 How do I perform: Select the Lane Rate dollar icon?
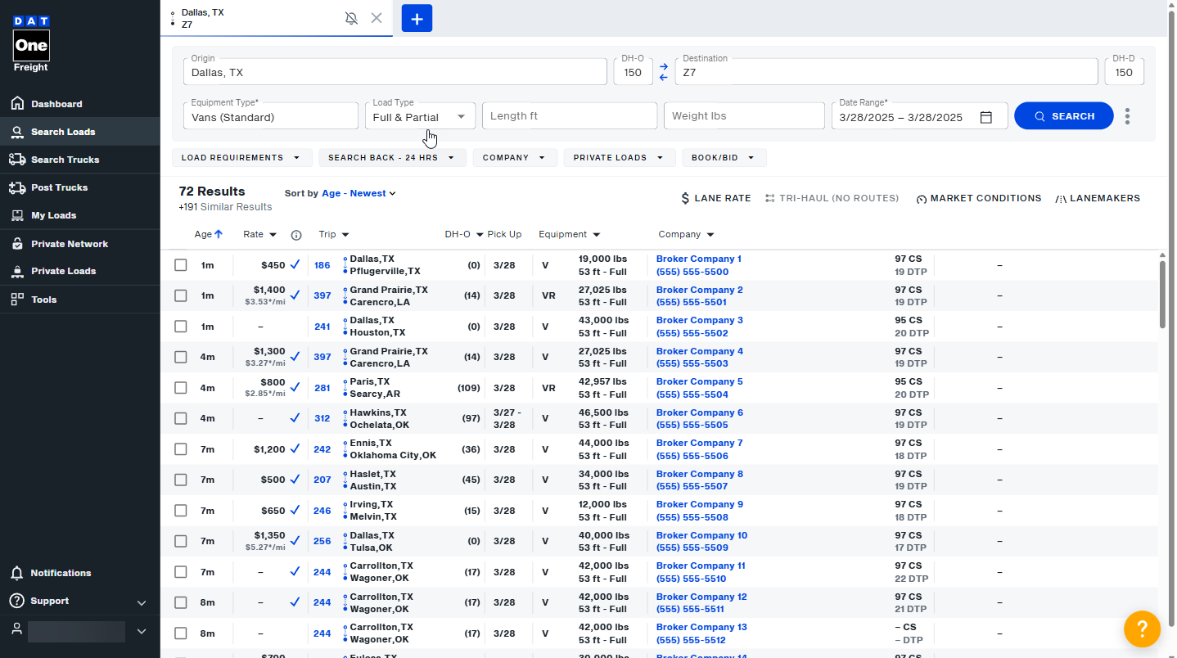(685, 198)
